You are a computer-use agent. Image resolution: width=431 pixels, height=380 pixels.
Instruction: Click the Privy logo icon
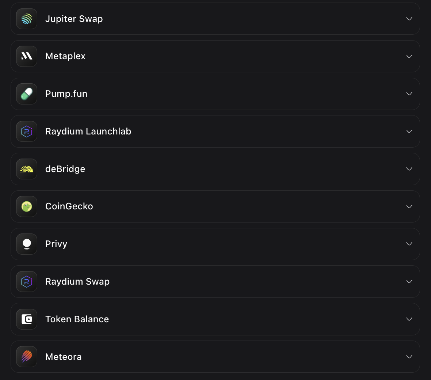tap(26, 244)
